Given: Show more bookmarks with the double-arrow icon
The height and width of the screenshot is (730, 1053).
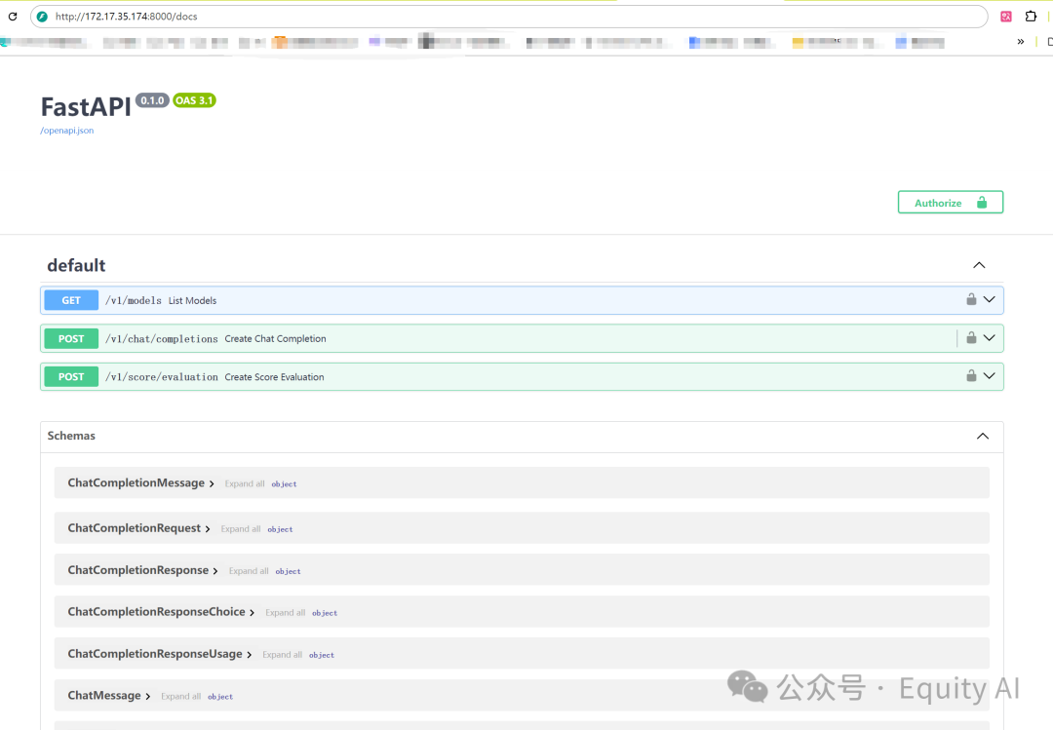Looking at the screenshot, I should tap(1021, 42).
